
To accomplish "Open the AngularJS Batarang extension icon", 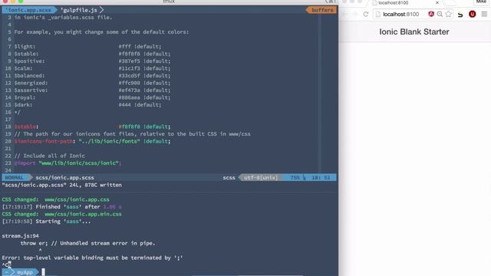I will click(x=431, y=14).
